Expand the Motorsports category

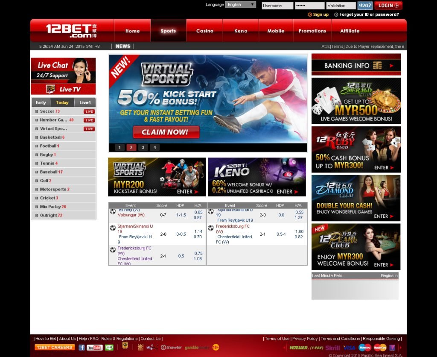(x=64, y=189)
